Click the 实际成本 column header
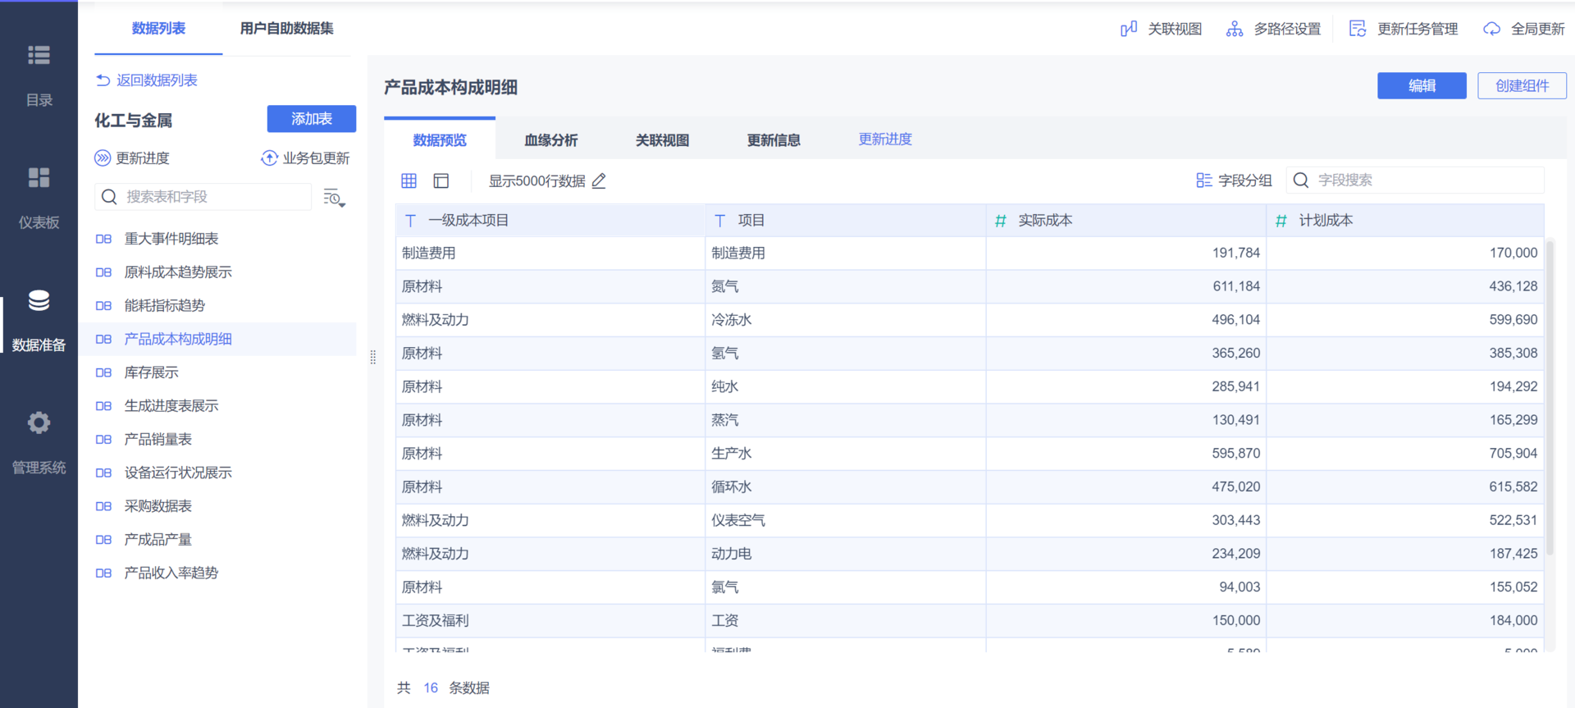The image size is (1575, 708). tap(1125, 221)
